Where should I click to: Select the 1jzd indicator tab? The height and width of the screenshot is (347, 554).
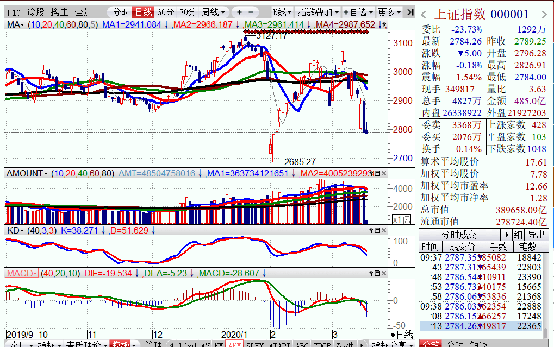187,344
